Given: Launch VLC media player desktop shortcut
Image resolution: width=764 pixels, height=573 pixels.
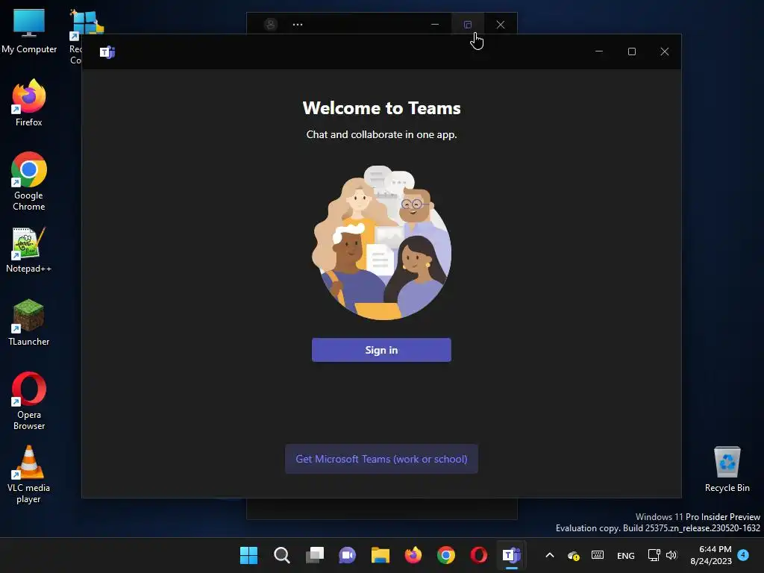Looking at the screenshot, I should (28, 474).
